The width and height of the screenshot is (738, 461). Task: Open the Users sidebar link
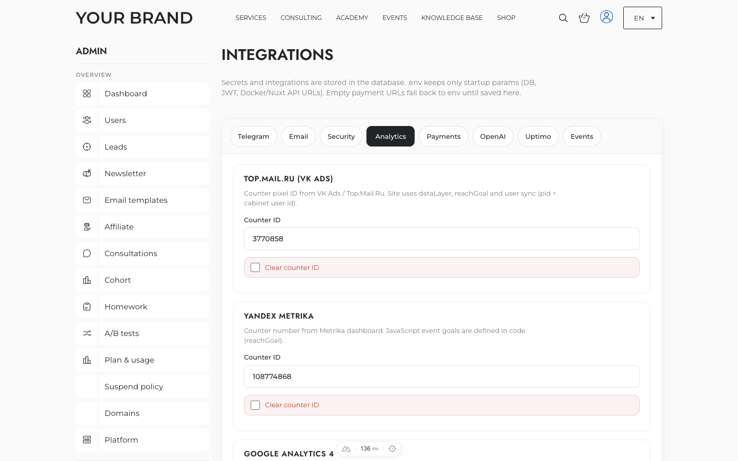142,120
